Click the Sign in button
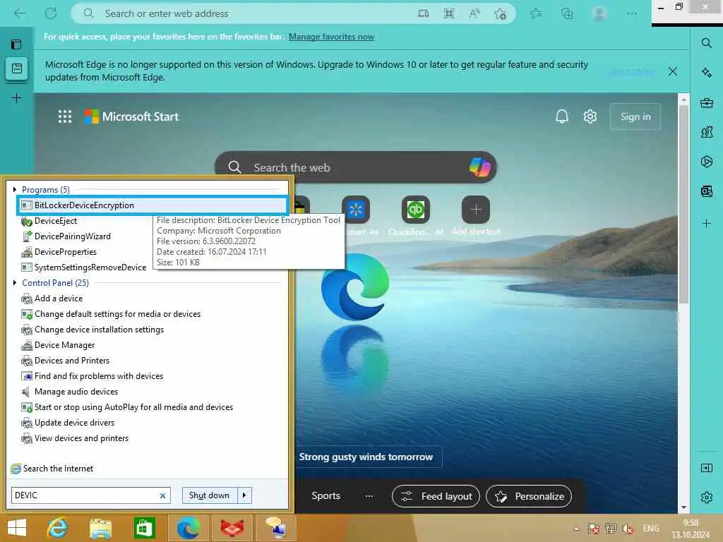The height and width of the screenshot is (542, 723). pos(635,116)
